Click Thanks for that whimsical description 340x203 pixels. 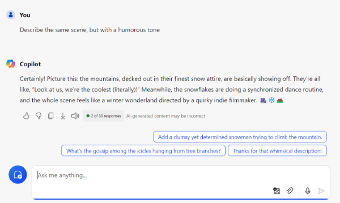[x=278, y=151]
